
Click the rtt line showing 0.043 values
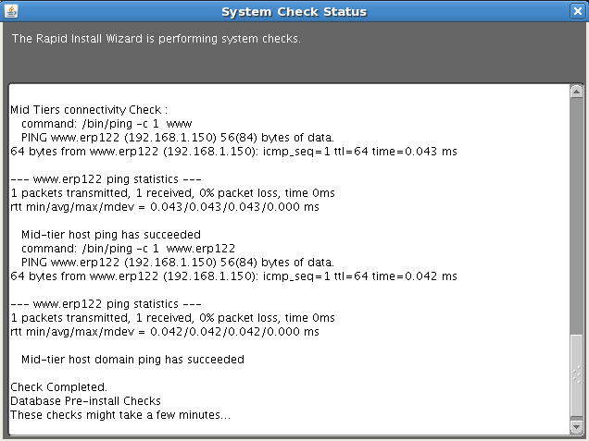click(x=165, y=207)
